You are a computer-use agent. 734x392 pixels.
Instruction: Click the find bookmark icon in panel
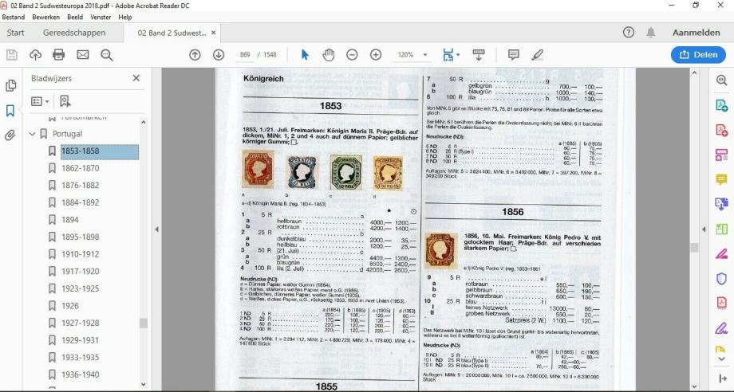65,101
